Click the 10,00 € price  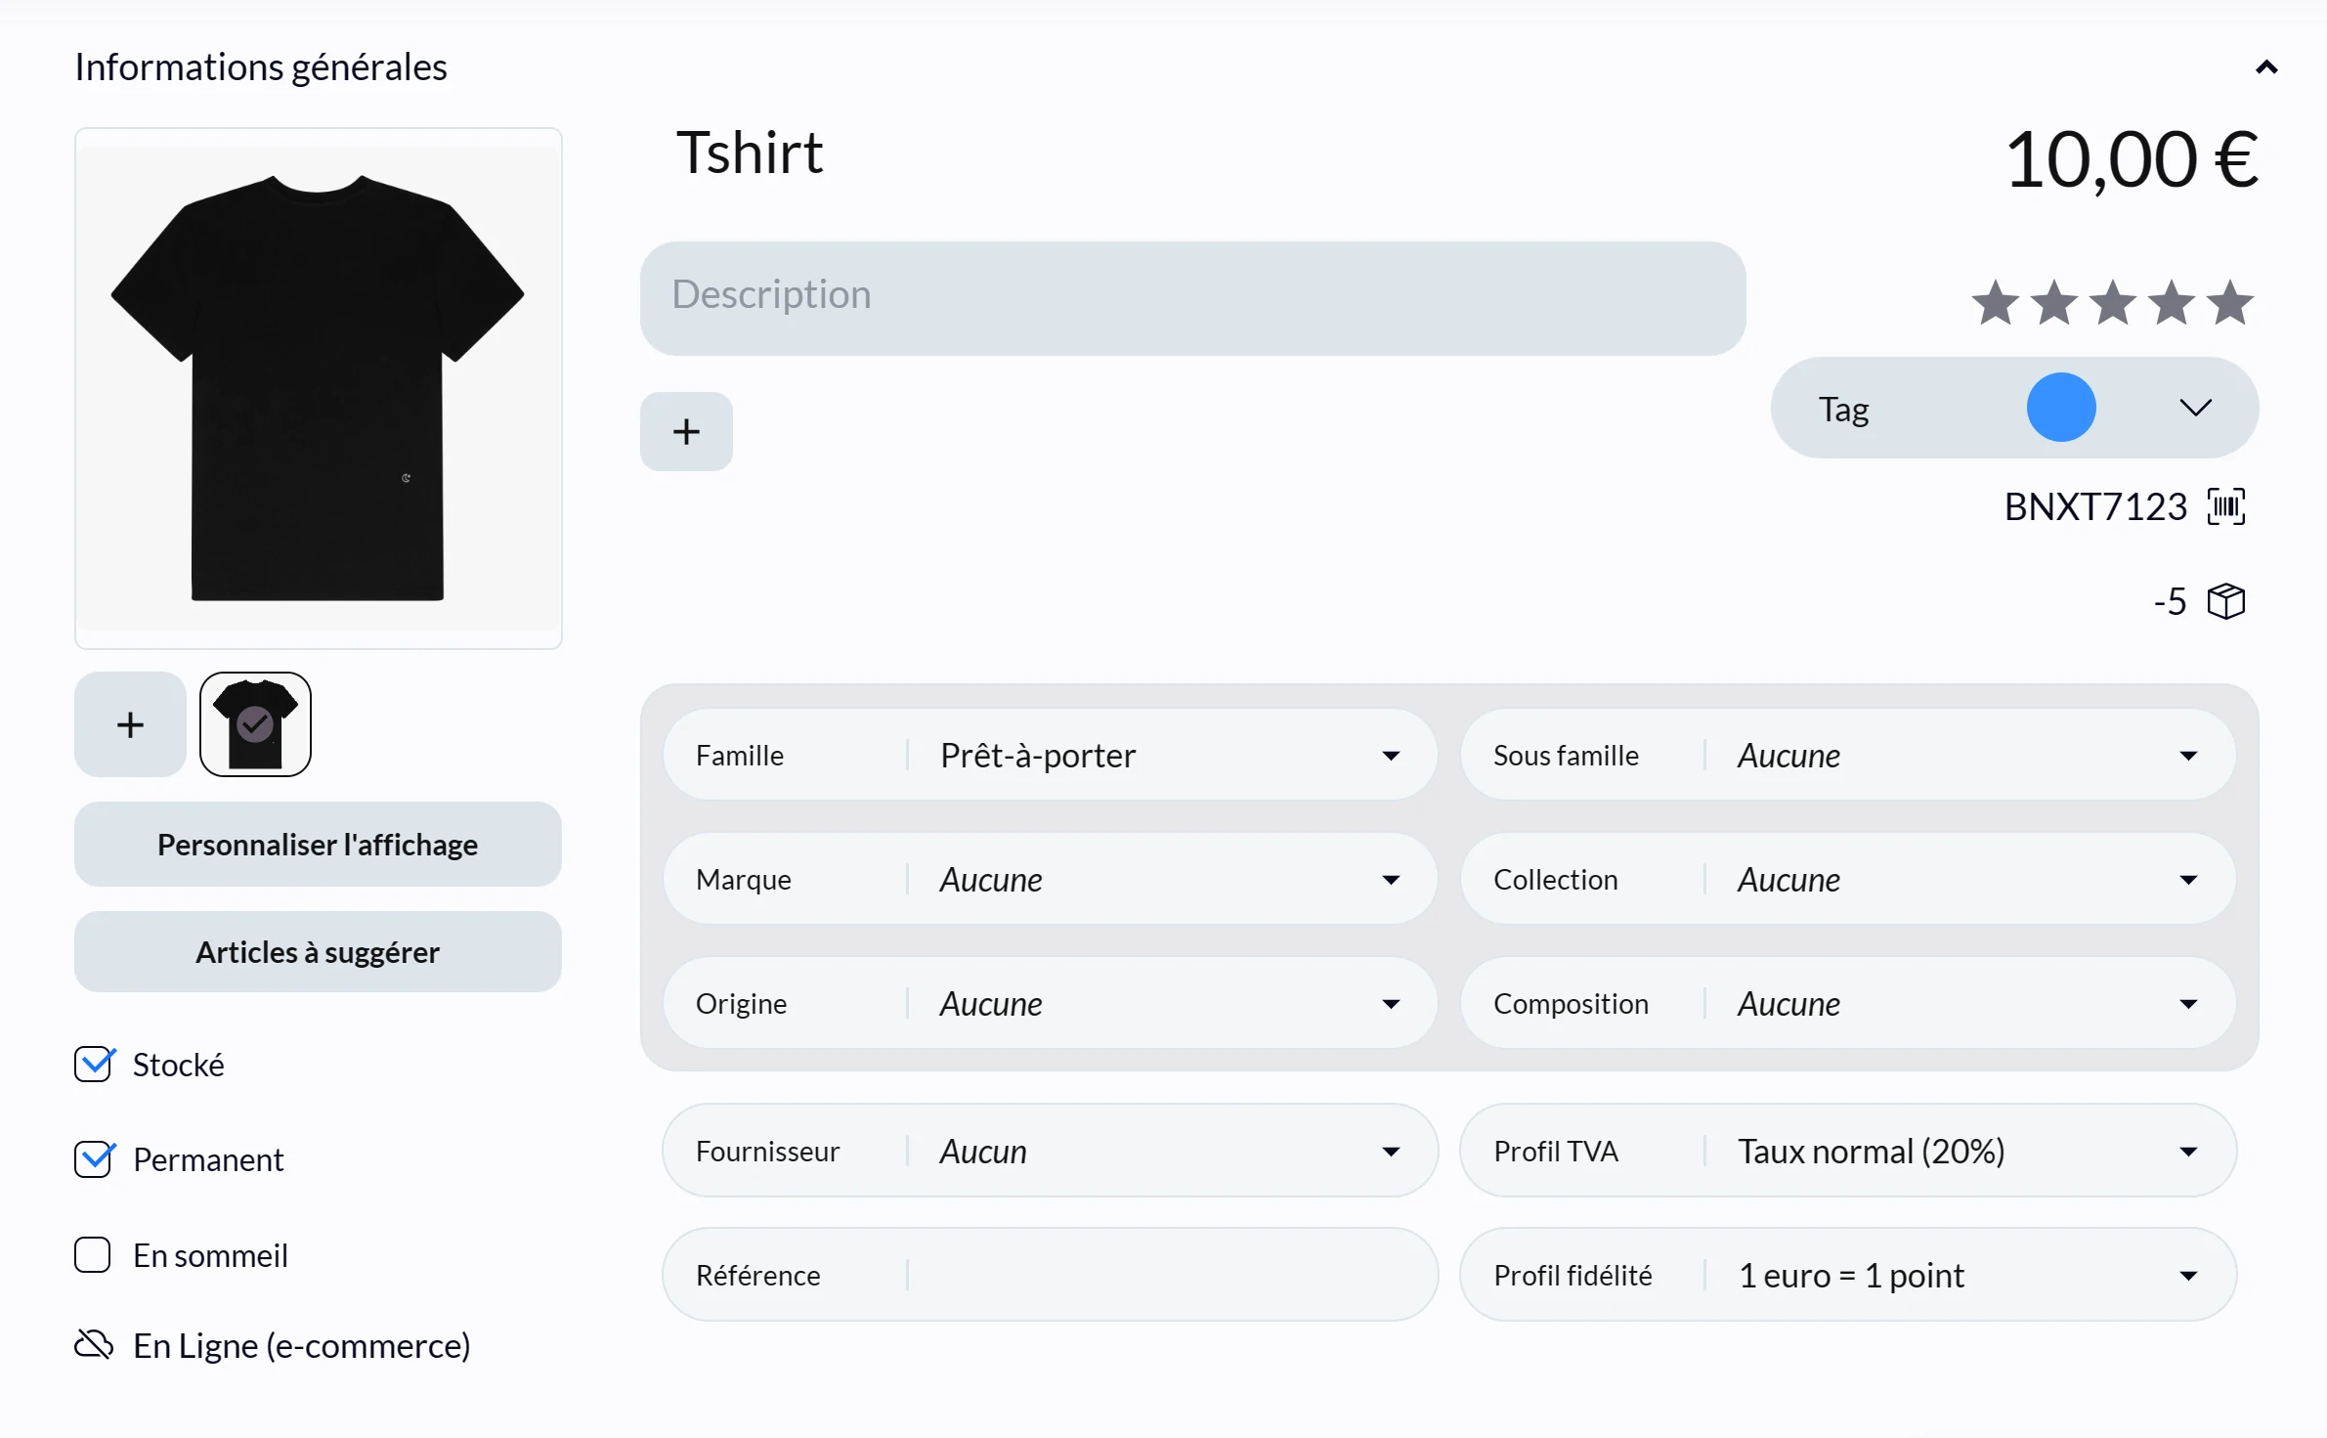click(x=2131, y=159)
